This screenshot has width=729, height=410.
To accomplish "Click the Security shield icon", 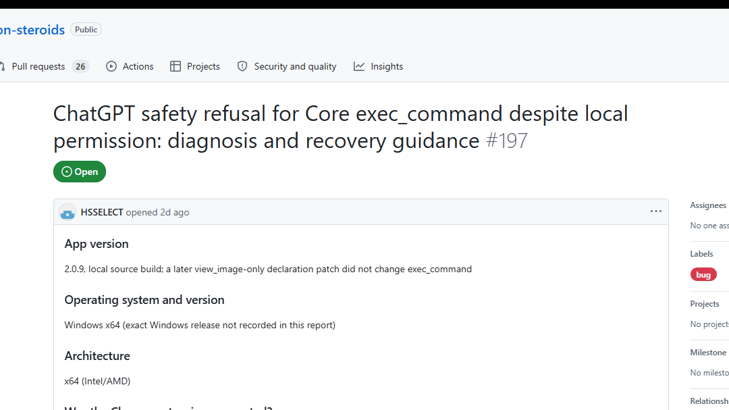I will pos(242,67).
